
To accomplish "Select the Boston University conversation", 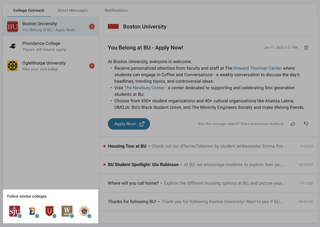I will point(51,26).
